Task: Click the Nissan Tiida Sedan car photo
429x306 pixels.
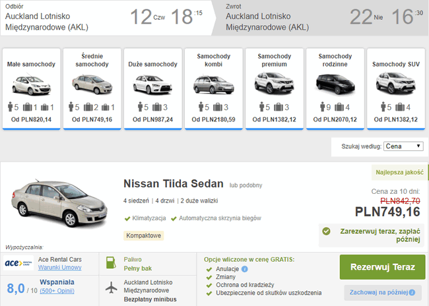Action: (x=59, y=204)
